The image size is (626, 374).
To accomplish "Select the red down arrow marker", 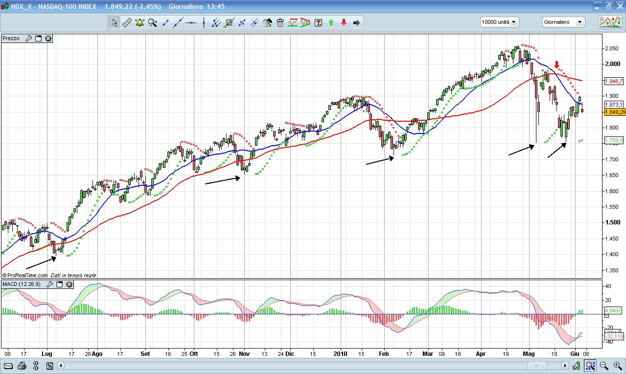I will point(344,22).
